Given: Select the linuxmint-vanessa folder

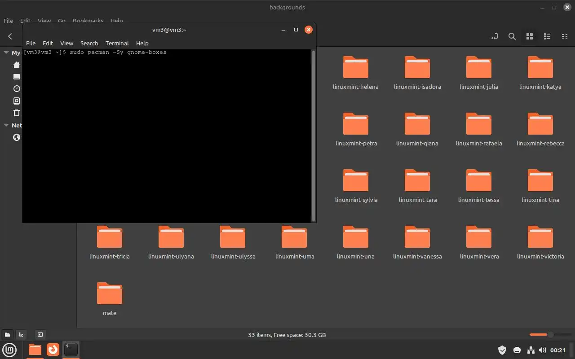Looking at the screenshot, I should click(417, 242).
